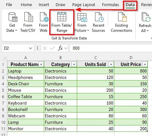The height and width of the screenshot is (136, 152).
Task: Open the File tab
Action: (x=9, y=5)
